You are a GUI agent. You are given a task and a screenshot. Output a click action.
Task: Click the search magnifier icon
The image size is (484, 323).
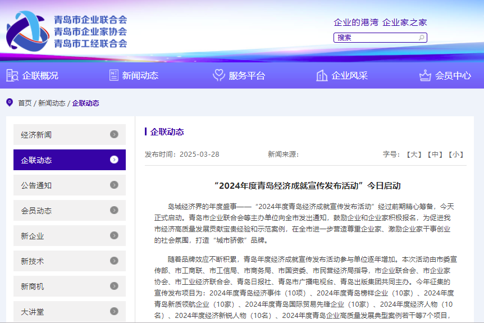(421, 38)
